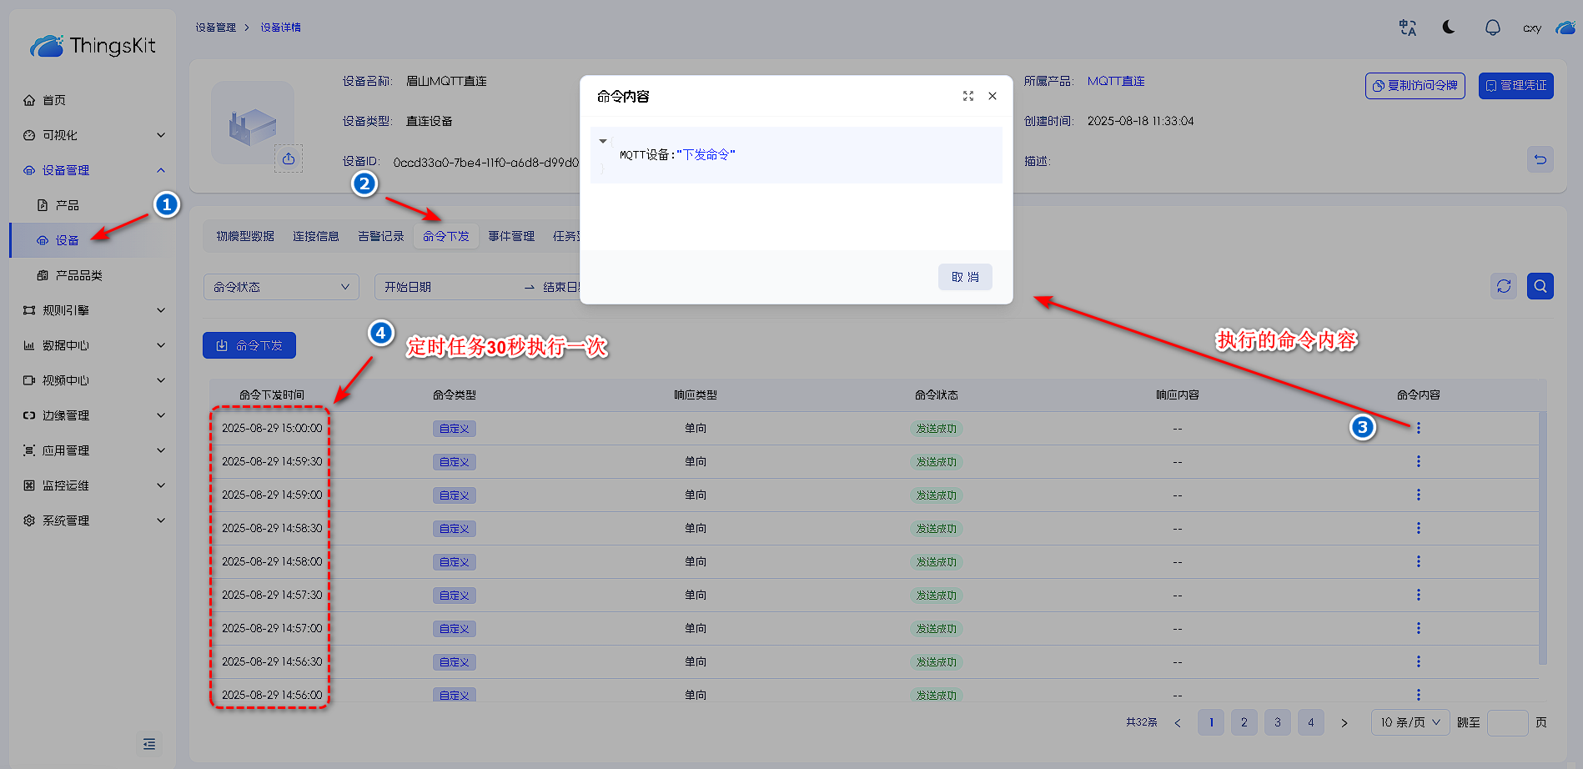Click the 开始日期 date field
The height and width of the screenshot is (769, 1583).
pyautogui.click(x=442, y=287)
